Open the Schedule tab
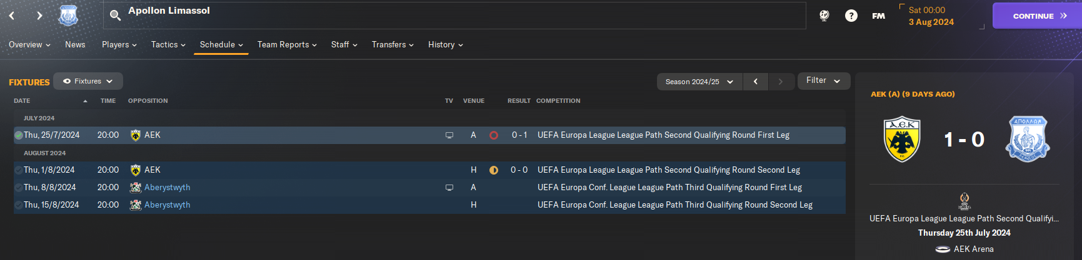Screen dimensions: 1082x260 [221, 45]
